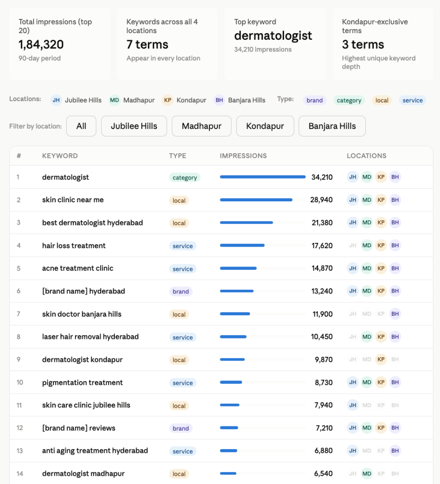Viewport: 440px width, 484px height.
Task: Click BH badge in skin doctor banjara hills row
Action: [395, 314]
